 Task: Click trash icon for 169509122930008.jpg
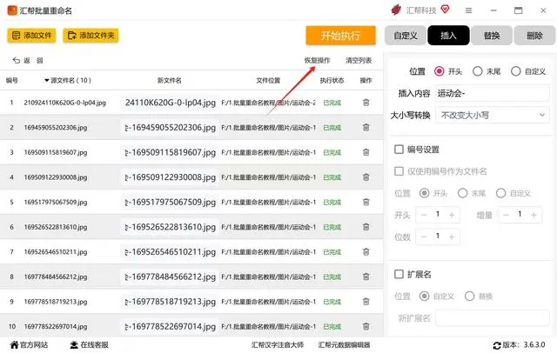(366, 177)
